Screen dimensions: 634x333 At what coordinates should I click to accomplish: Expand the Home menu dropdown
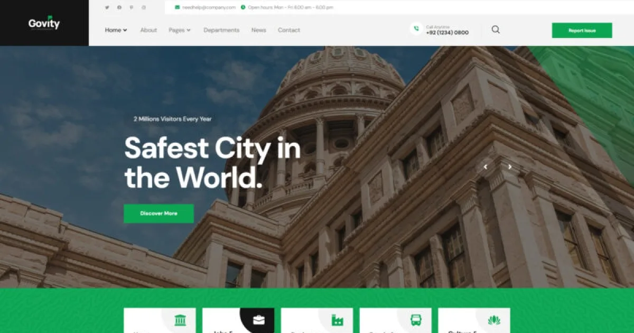pyautogui.click(x=116, y=30)
